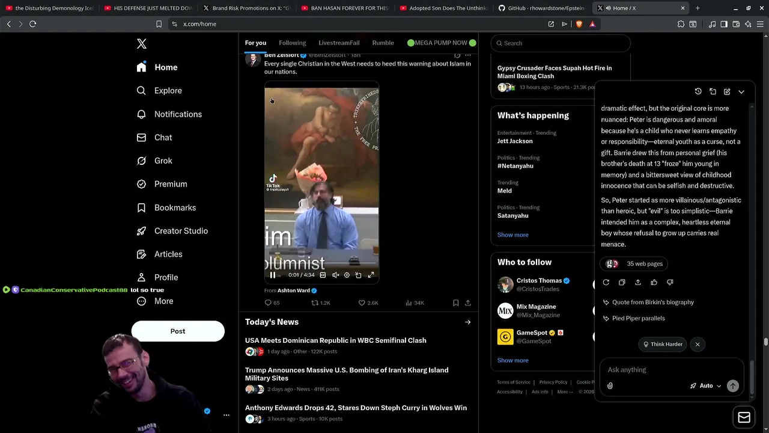Viewport: 769px width, 433px height.
Task: View analytics for the post with 34K views
Action: (x=415, y=303)
